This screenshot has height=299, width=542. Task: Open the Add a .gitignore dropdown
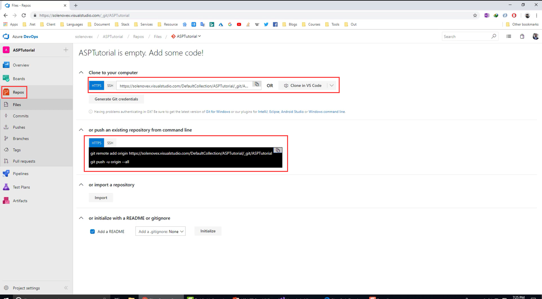pos(160,231)
